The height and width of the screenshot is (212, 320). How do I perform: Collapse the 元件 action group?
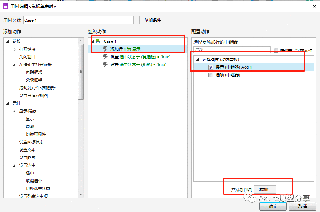coord(8,103)
